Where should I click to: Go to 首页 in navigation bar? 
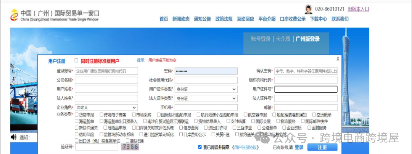click(164, 19)
